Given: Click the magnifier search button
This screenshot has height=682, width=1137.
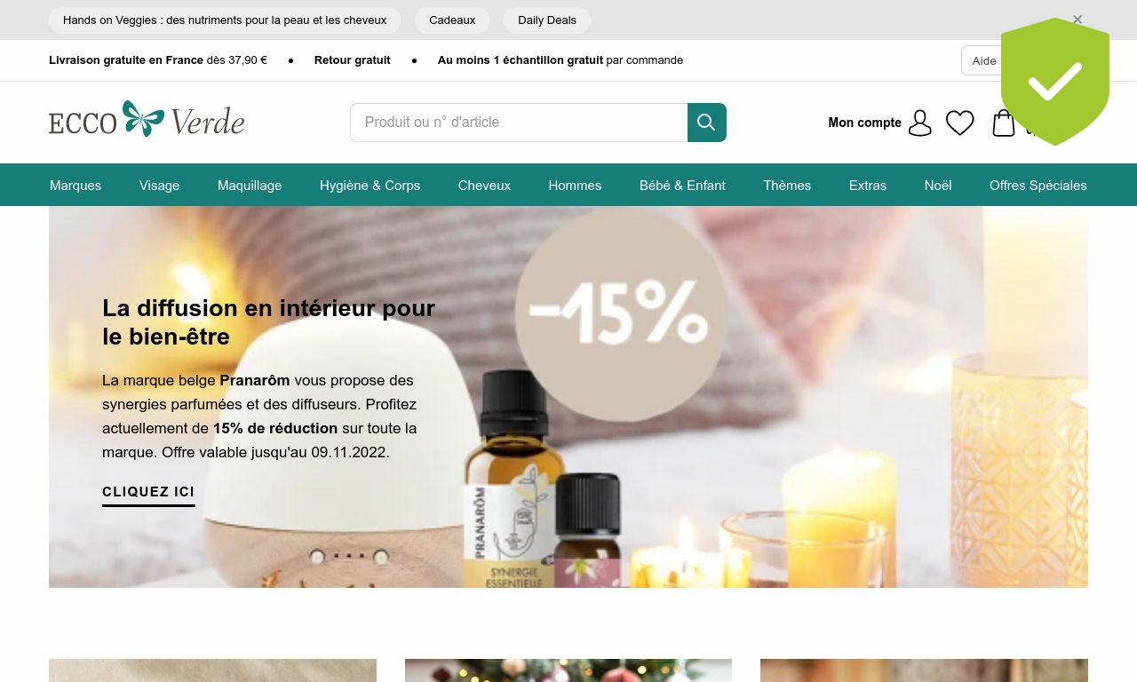Looking at the screenshot, I should [x=707, y=123].
